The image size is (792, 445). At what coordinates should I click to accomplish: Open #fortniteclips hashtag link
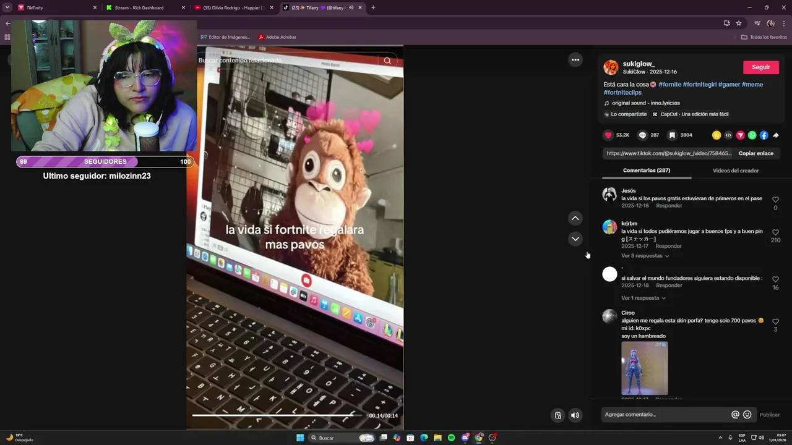pos(622,93)
